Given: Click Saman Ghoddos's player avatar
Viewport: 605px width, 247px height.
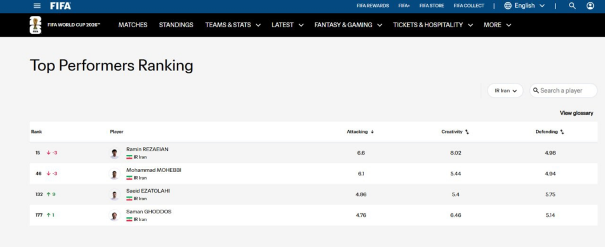Looking at the screenshot, I should pos(115,215).
